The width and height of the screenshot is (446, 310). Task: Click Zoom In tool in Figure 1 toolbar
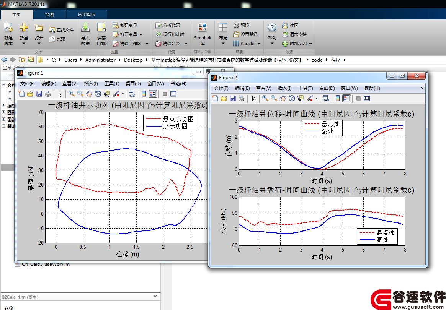pos(71,94)
